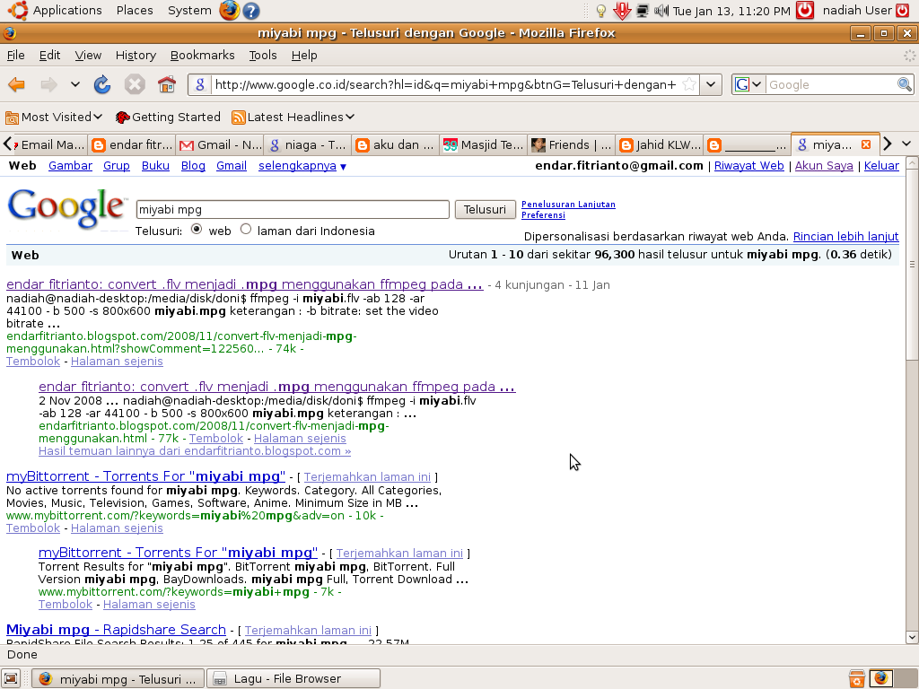919x689 pixels.
Task: Click the network monitor tray icon
Action: click(x=643, y=10)
